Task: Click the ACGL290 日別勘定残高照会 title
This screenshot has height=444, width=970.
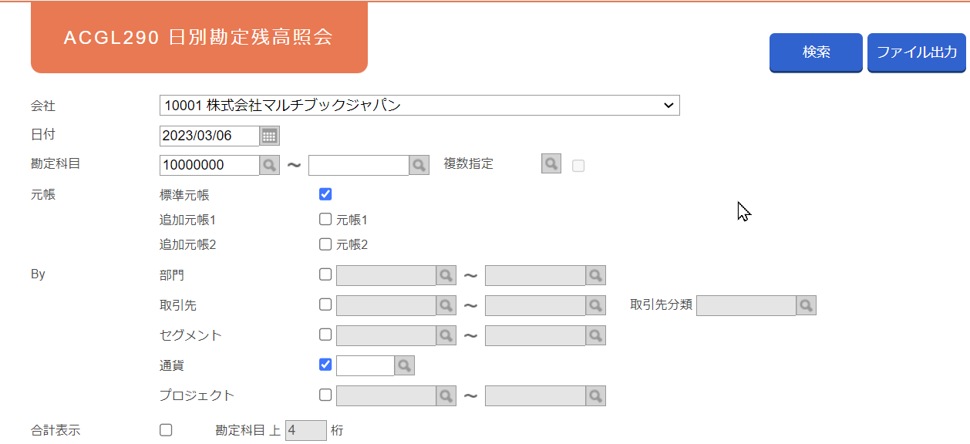Action: (198, 38)
